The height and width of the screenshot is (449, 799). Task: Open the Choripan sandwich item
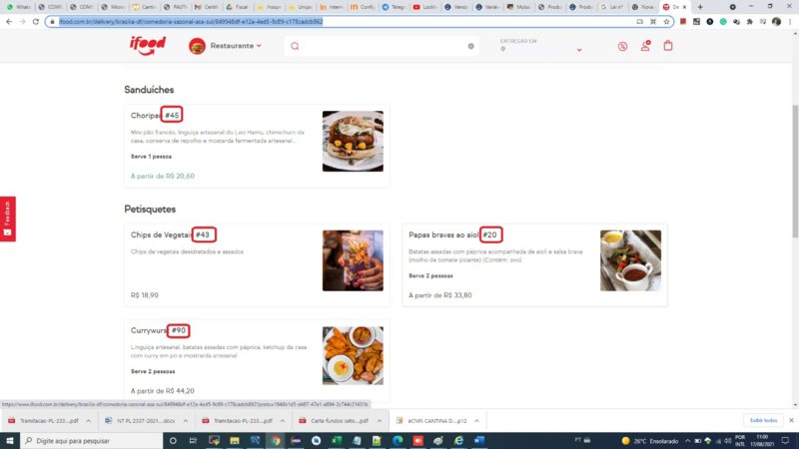point(257,146)
